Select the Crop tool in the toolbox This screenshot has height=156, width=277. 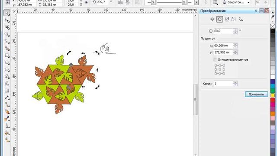coord(7,27)
